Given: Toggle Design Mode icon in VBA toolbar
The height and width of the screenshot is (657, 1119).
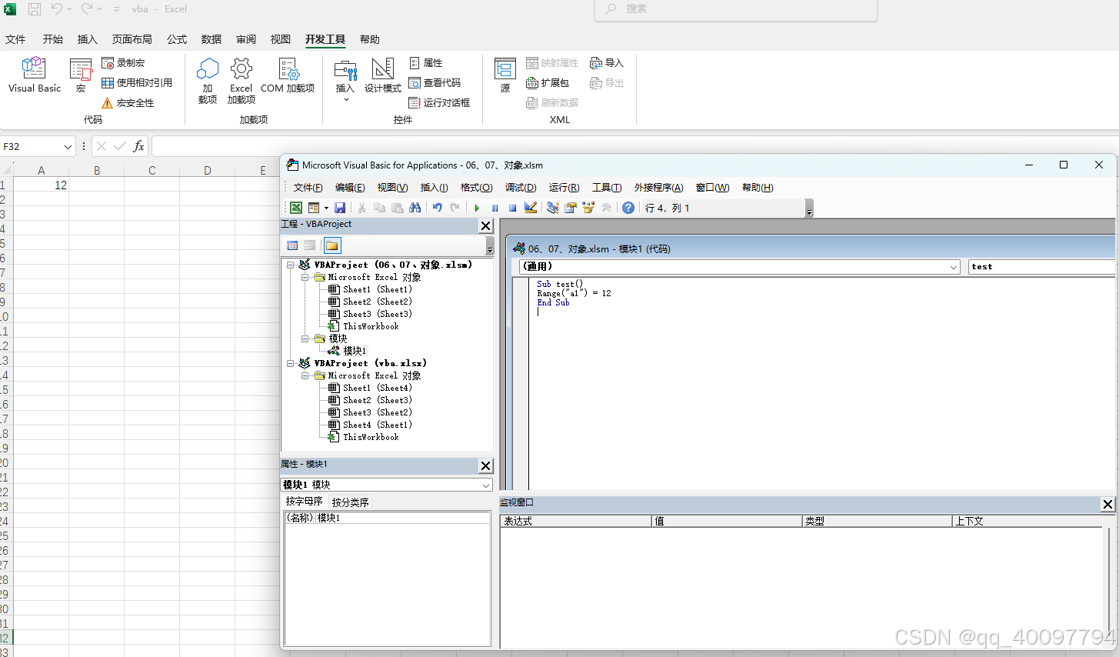Looking at the screenshot, I should 531,208.
